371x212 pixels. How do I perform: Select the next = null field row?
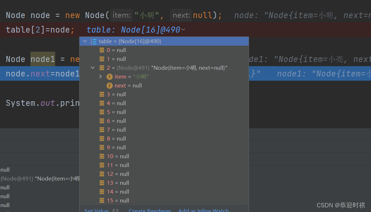(x=128, y=85)
